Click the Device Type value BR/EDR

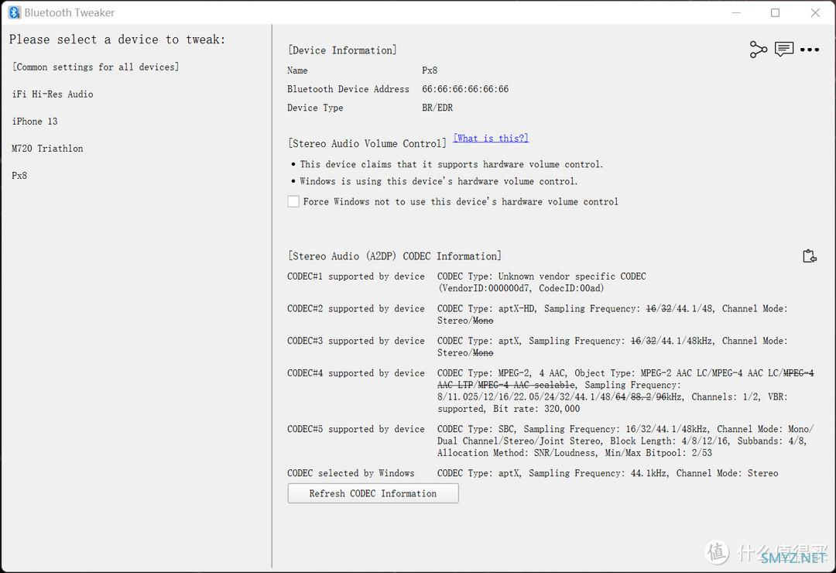437,108
